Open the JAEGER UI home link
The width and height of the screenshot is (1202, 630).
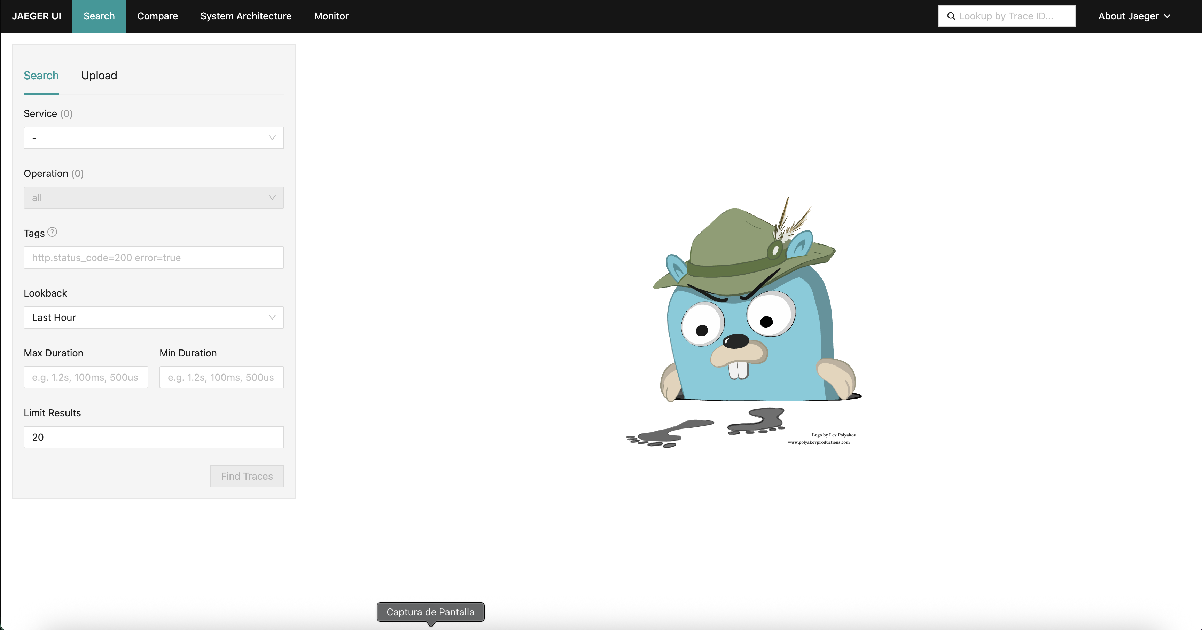(37, 16)
